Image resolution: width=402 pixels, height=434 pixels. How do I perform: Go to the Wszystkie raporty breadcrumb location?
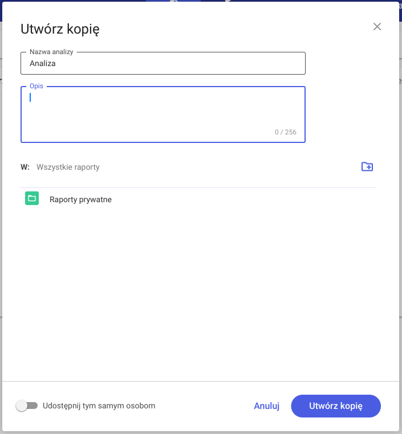[68, 167]
